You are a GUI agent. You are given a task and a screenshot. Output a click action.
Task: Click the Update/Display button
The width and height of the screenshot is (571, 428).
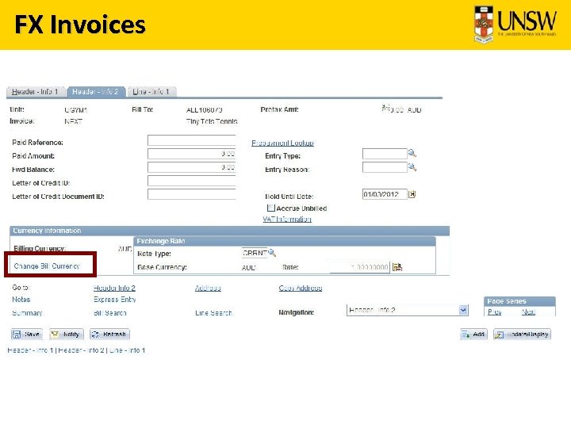pos(522,334)
